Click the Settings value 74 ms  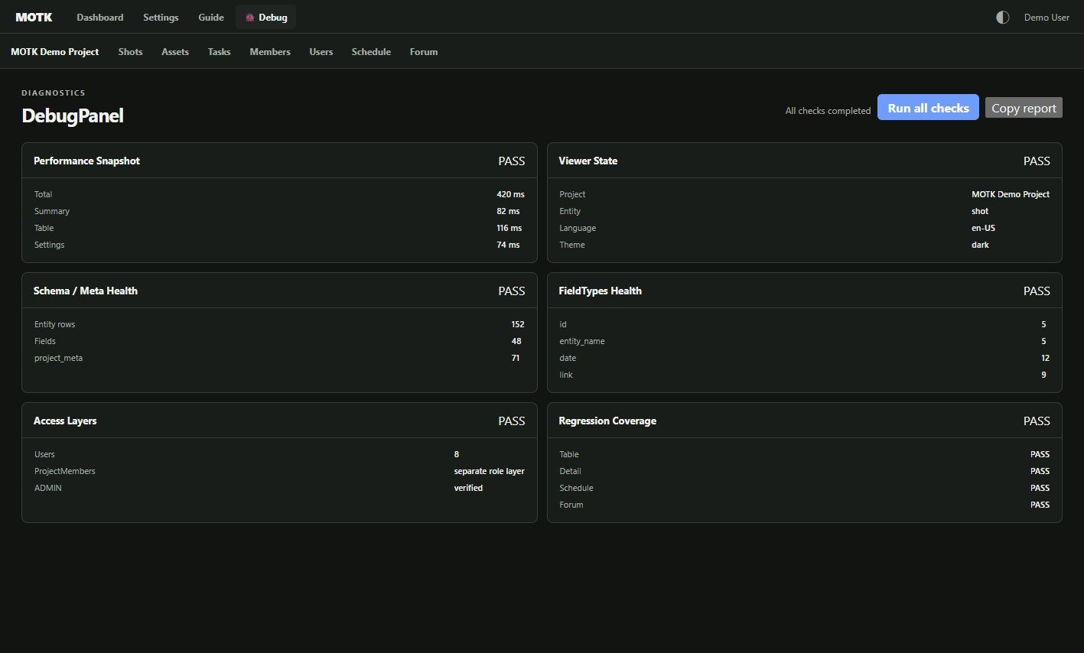pos(508,245)
